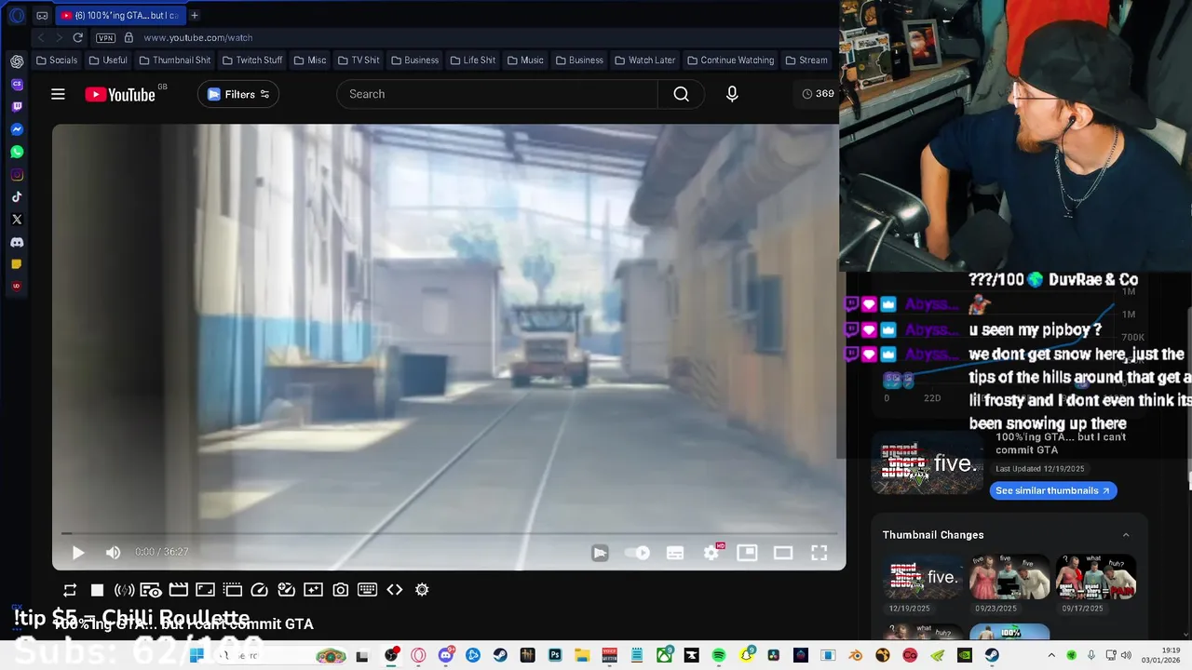Click the address bar URL
Viewport: 1192px width, 670px height.
[198, 38]
